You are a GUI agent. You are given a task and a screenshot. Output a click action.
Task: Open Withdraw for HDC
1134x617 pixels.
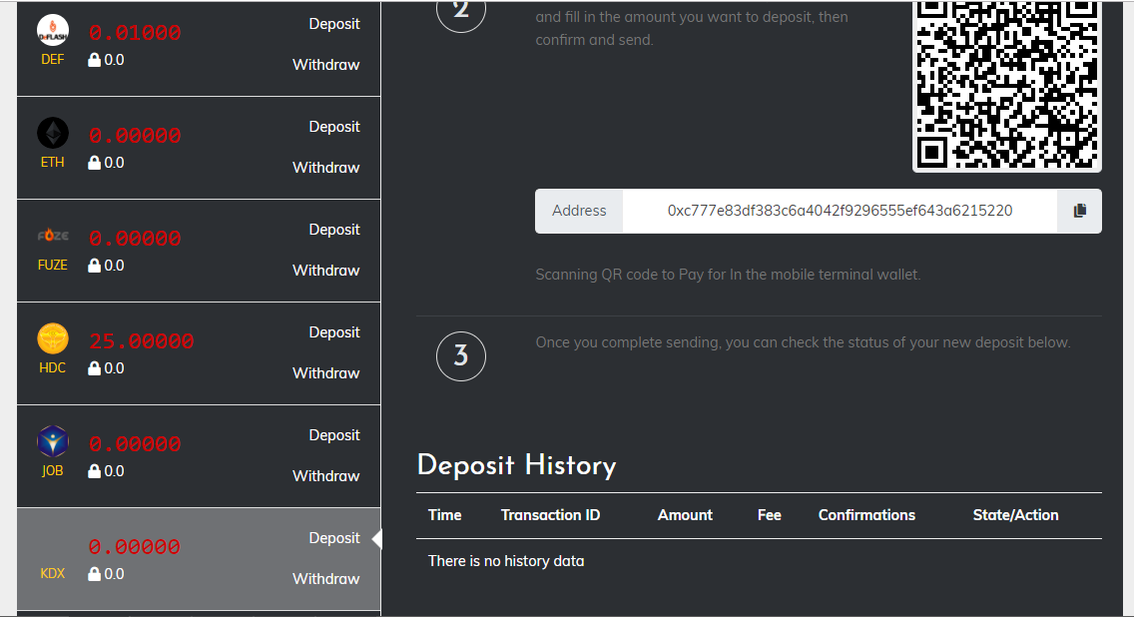(326, 372)
